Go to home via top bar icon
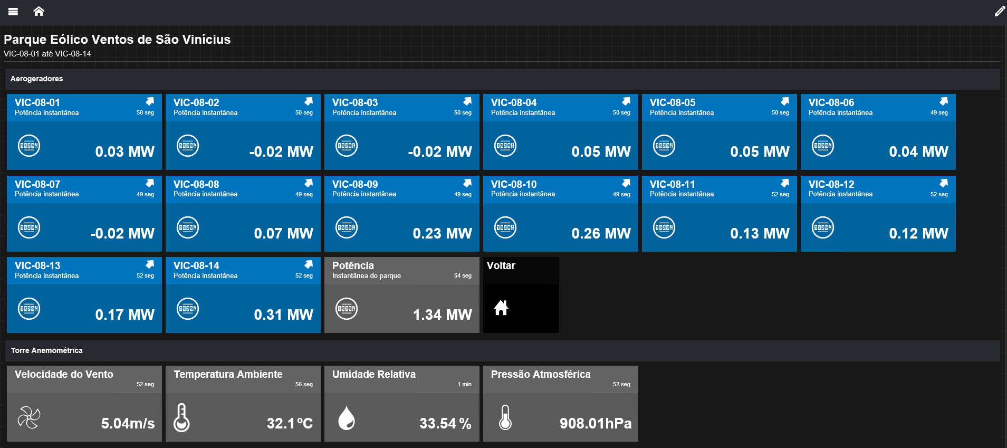The height and width of the screenshot is (448, 1007). [x=39, y=11]
